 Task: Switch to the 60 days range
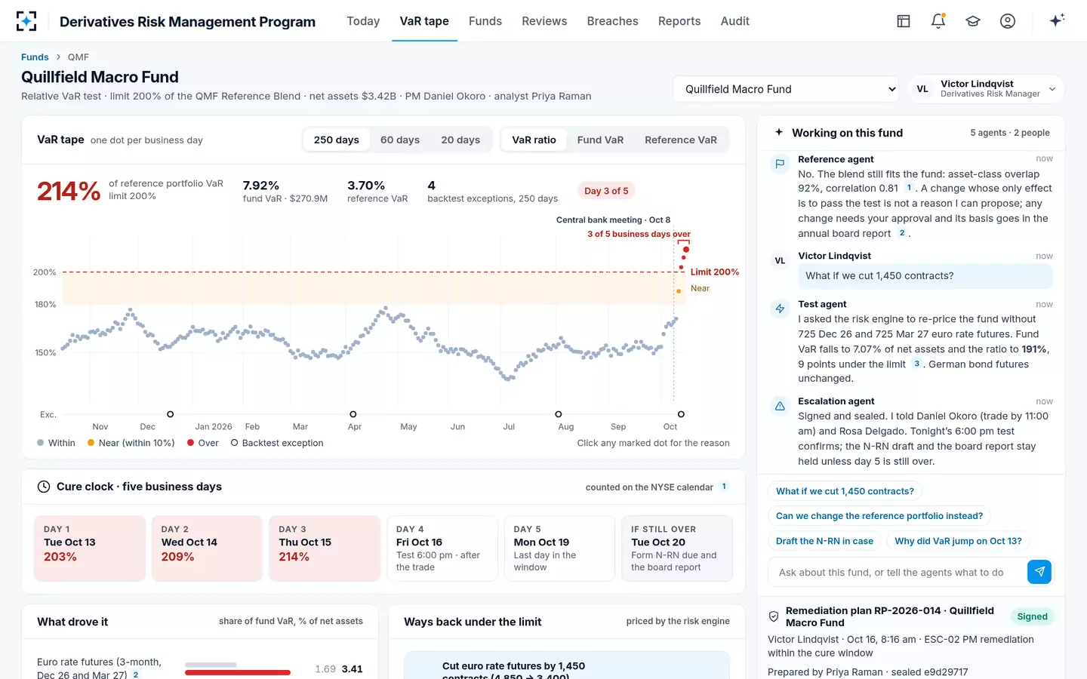tap(400, 140)
